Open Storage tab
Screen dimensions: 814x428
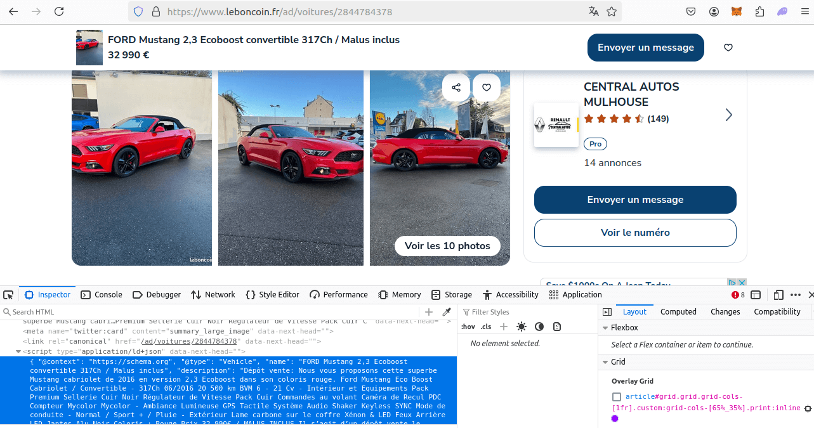pyautogui.click(x=452, y=295)
